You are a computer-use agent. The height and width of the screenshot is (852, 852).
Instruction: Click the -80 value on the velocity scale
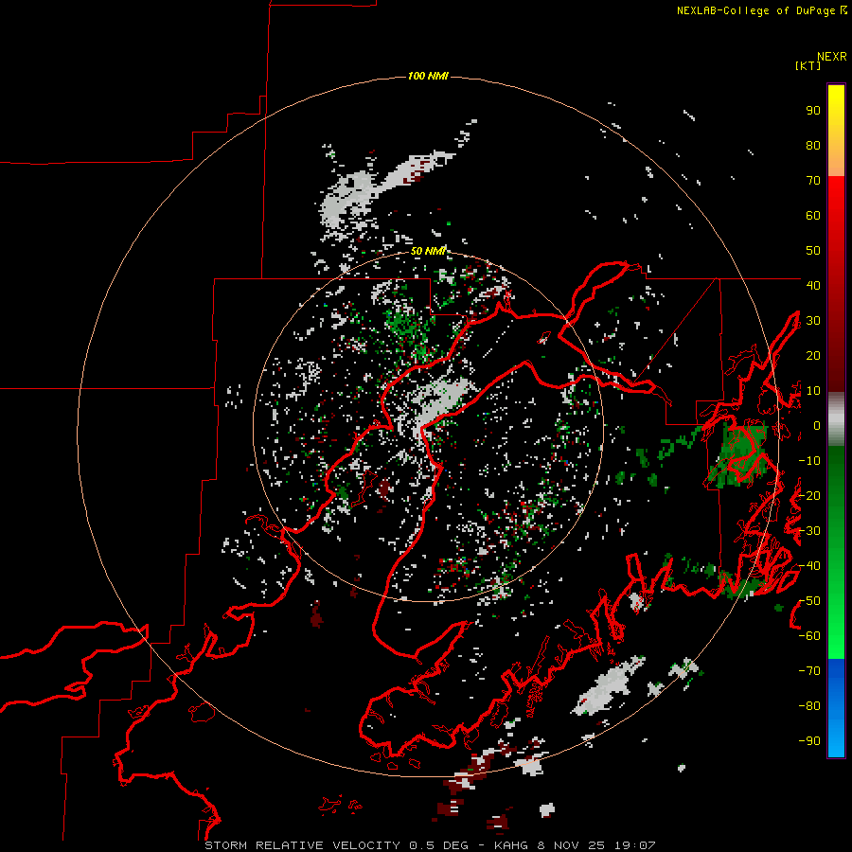(x=809, y=706)
